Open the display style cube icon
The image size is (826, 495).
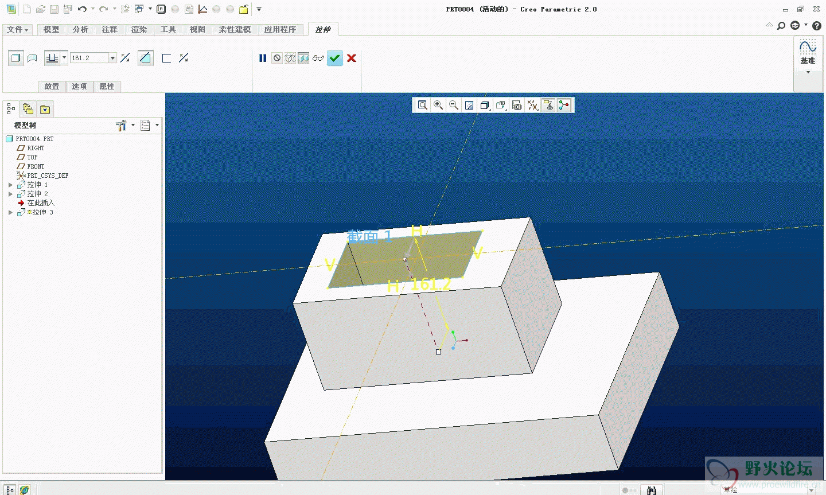[x=485, y=105]
